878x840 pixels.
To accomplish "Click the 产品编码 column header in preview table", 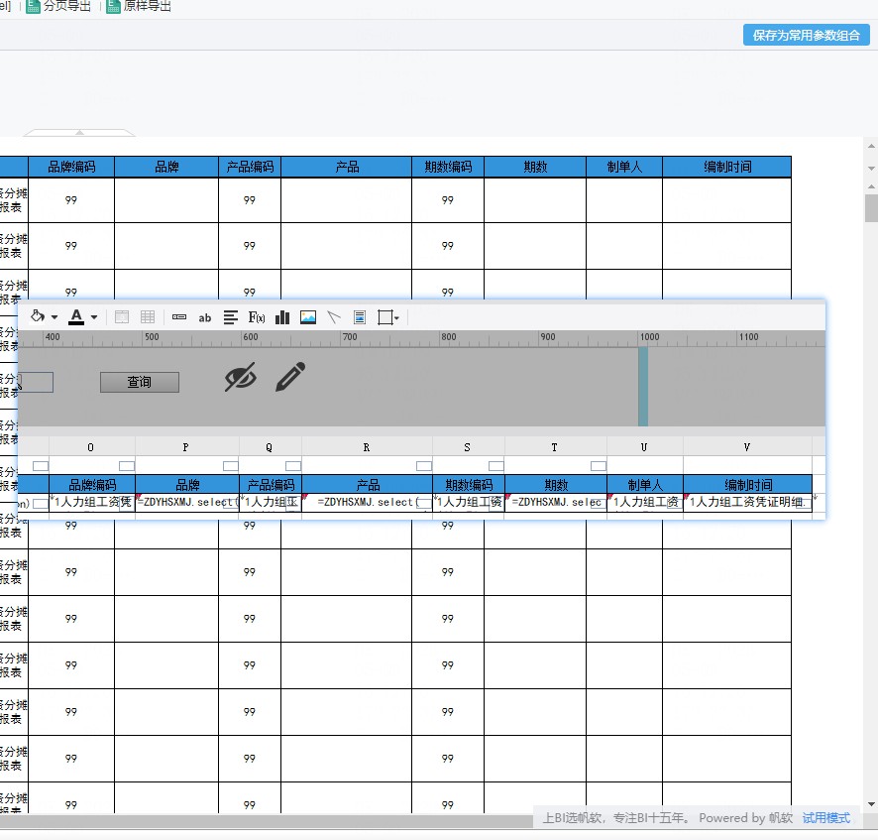I will coord(250,167).
